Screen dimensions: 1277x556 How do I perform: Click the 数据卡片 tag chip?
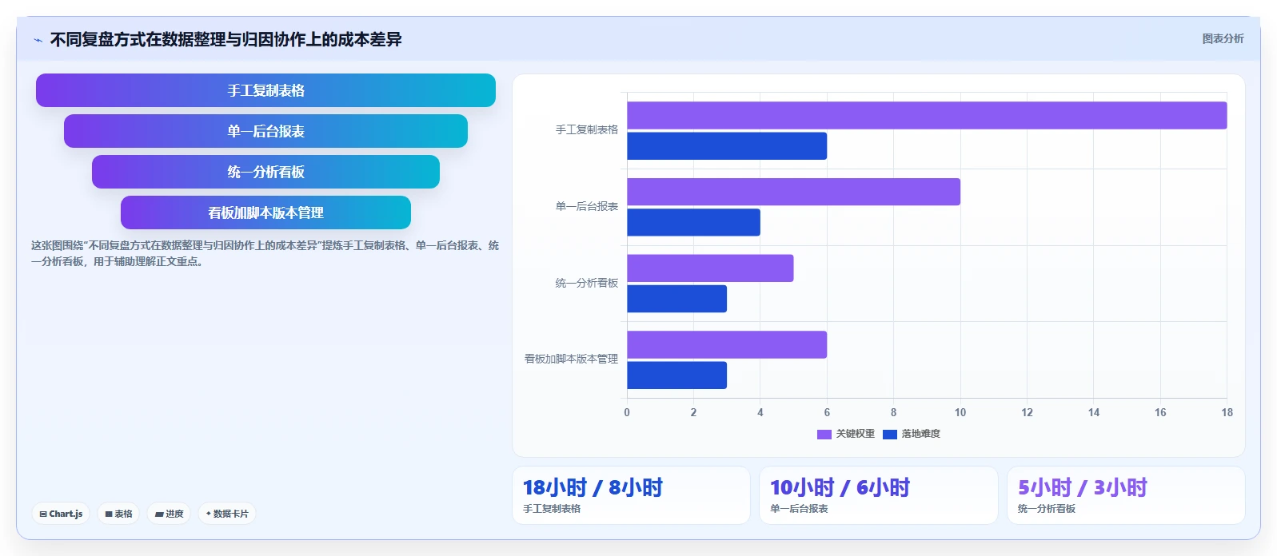coord(227,514)
